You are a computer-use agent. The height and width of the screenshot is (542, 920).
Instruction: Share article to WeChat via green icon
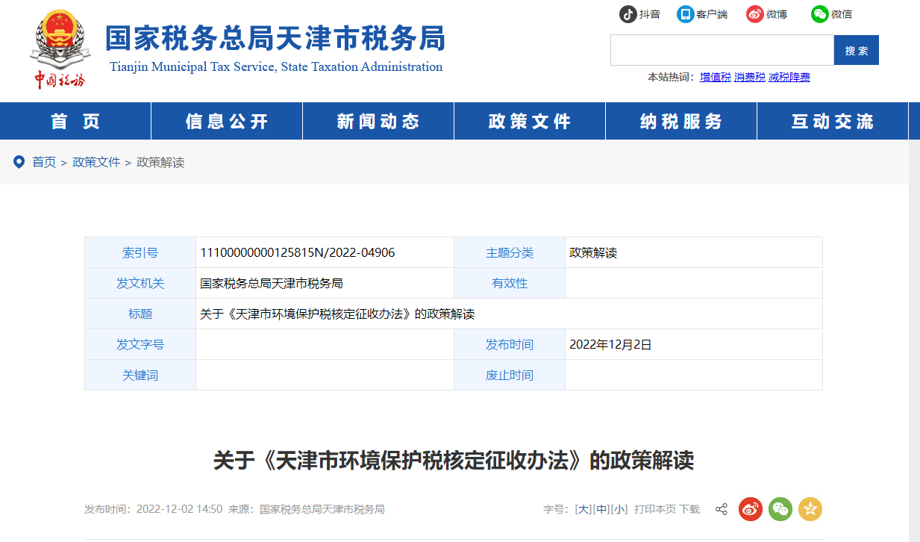click(x=780, y=509)
